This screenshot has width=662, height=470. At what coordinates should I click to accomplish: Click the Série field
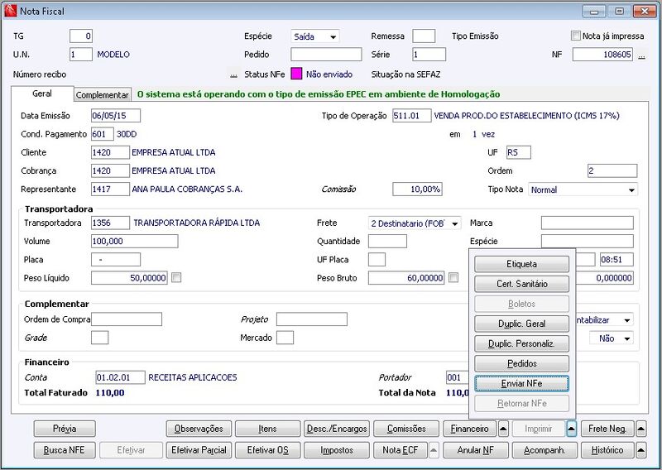pyautogui.click(x=429, y=55)
